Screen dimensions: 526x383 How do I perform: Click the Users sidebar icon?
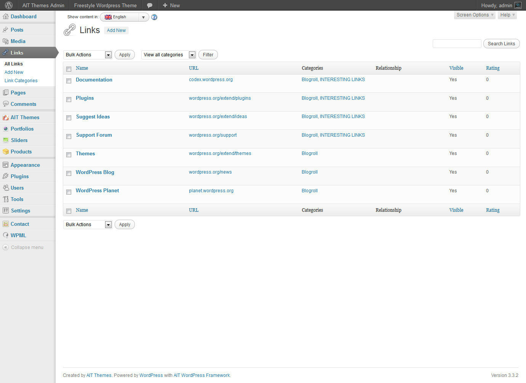point(6,188)
